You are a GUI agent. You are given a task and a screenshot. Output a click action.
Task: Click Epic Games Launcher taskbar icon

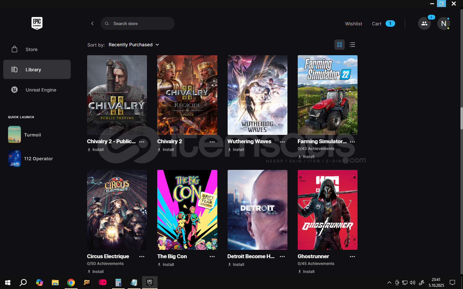coord(150,283)
